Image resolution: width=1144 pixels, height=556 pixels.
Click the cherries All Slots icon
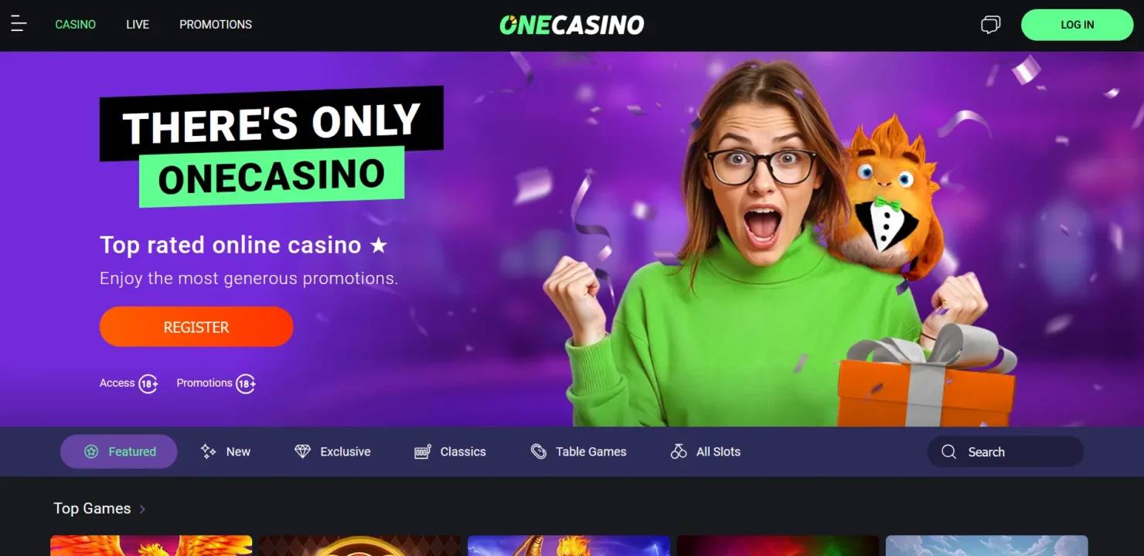coord(679,452)
